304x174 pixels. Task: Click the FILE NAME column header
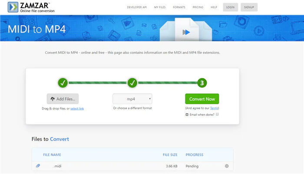52,154
